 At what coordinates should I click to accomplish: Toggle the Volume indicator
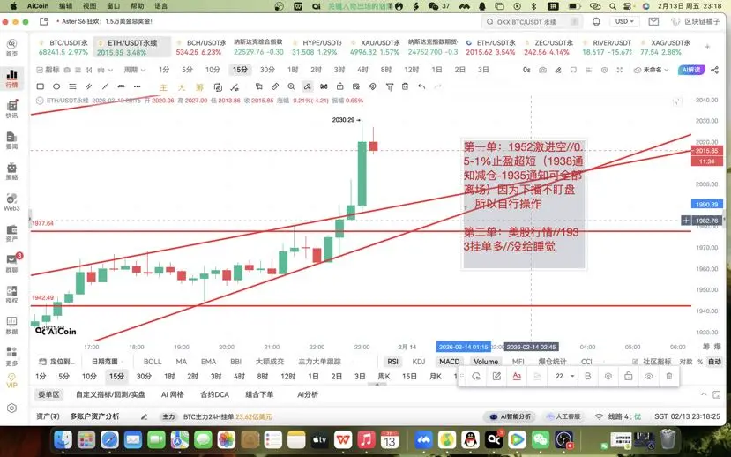click(x=486, y=362)
